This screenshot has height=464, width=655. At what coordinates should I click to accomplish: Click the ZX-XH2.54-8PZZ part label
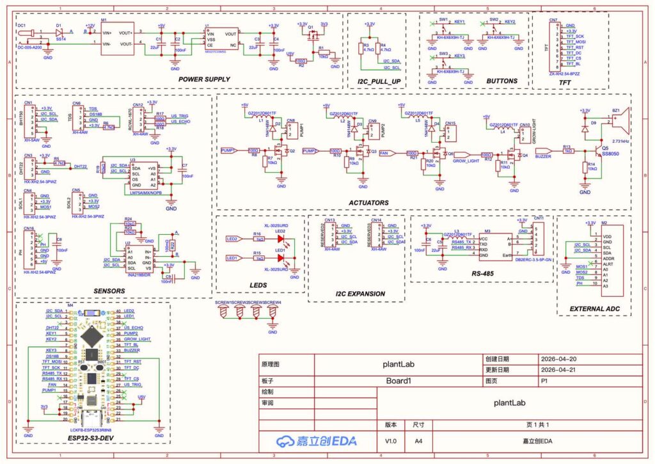pyautogui.click(x=564, y=74)
